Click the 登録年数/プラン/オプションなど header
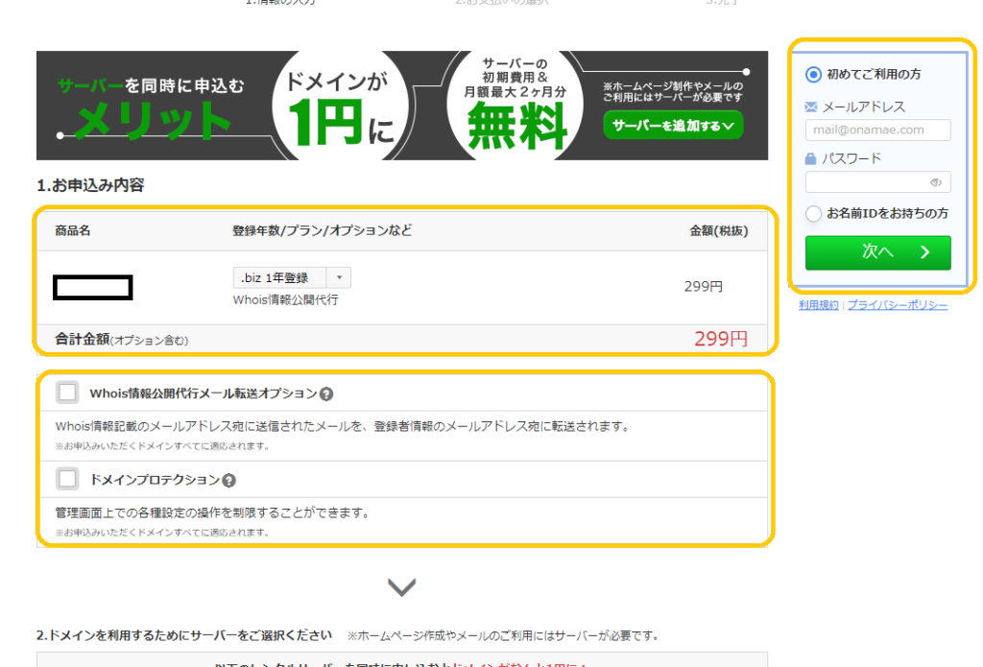Screen dimensions: 983x667 click(322, 230)
